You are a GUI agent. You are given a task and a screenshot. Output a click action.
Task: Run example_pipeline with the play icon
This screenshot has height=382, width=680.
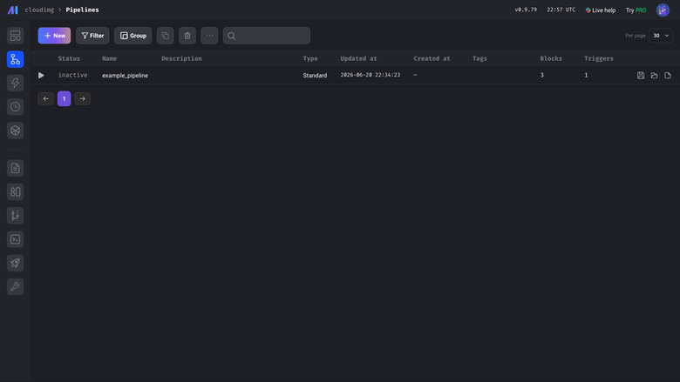point(41,76)
